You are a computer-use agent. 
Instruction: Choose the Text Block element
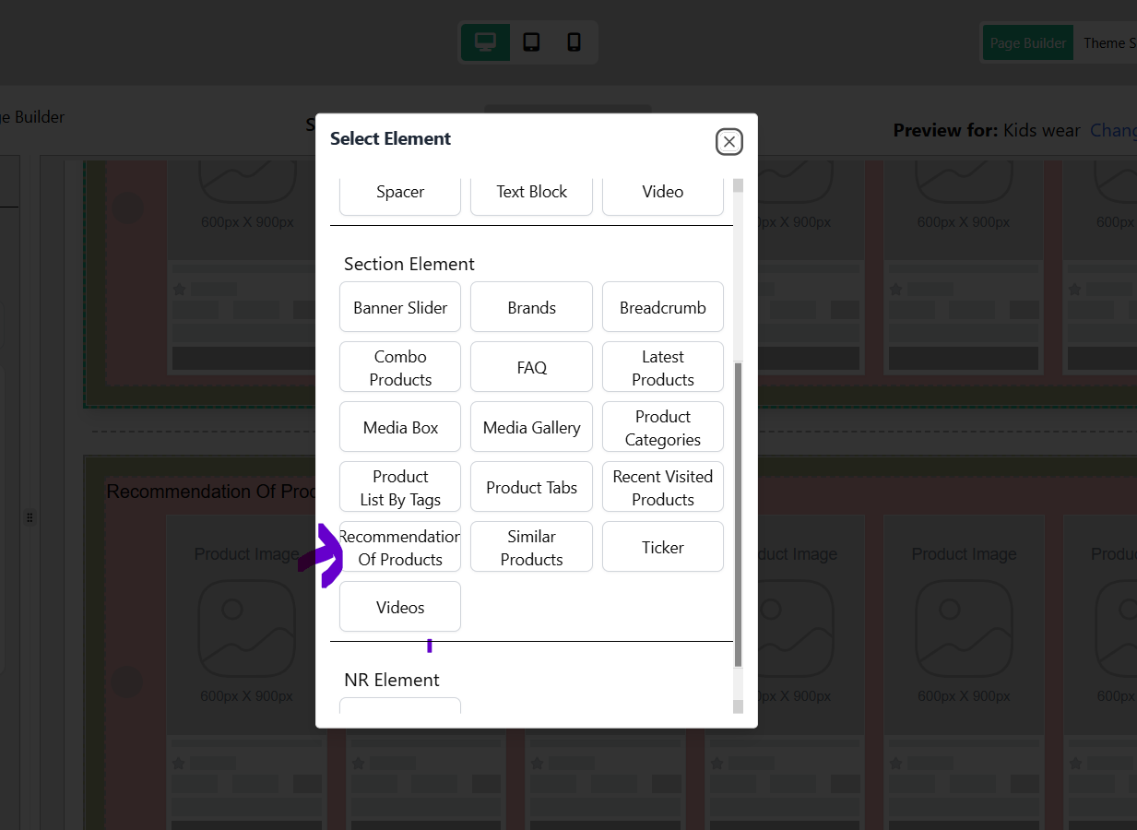pos(531,193)
